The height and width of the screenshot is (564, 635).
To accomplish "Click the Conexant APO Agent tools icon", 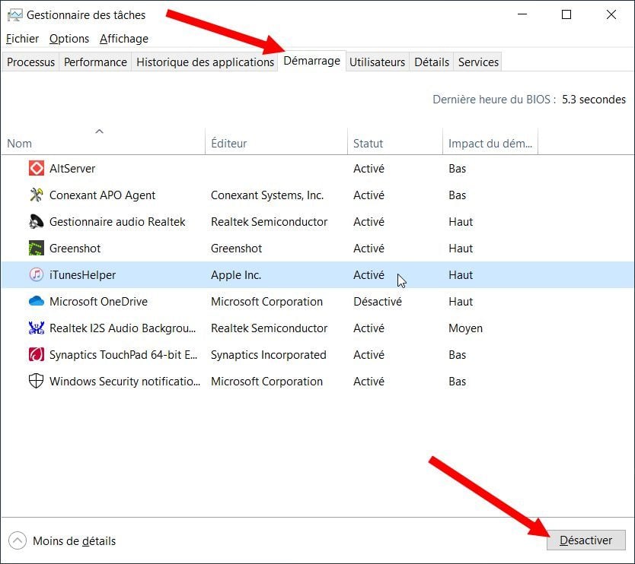I will (36, 195).
